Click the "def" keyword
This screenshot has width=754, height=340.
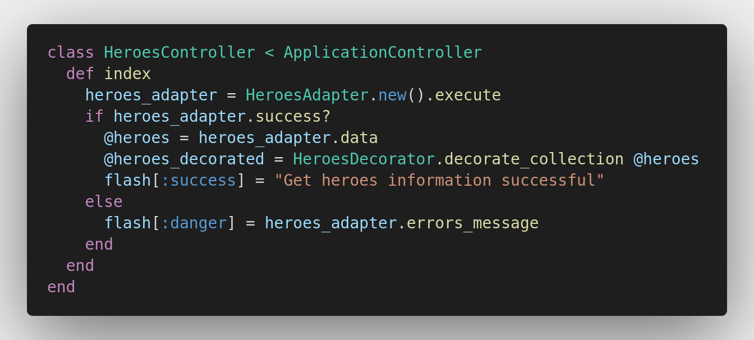click(80, 74)
